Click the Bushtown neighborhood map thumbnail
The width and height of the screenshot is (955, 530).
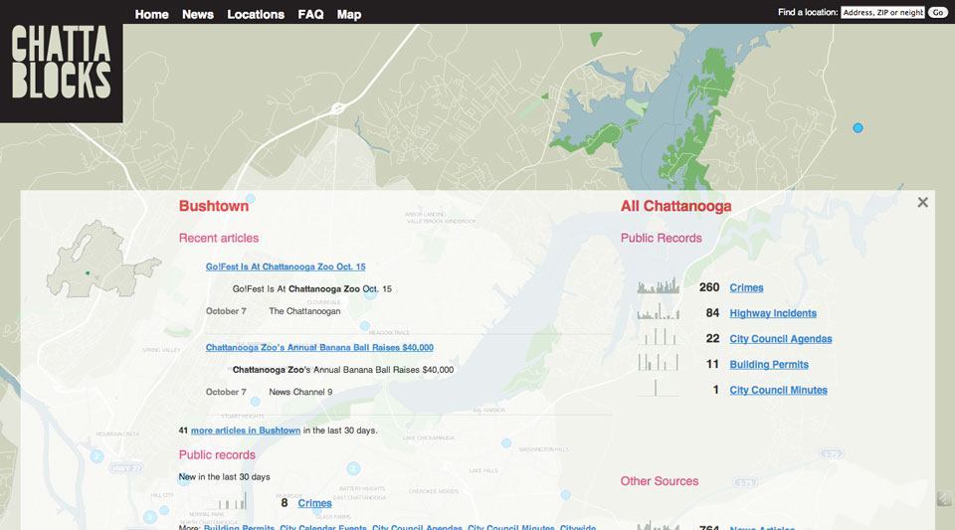(102, 260)
